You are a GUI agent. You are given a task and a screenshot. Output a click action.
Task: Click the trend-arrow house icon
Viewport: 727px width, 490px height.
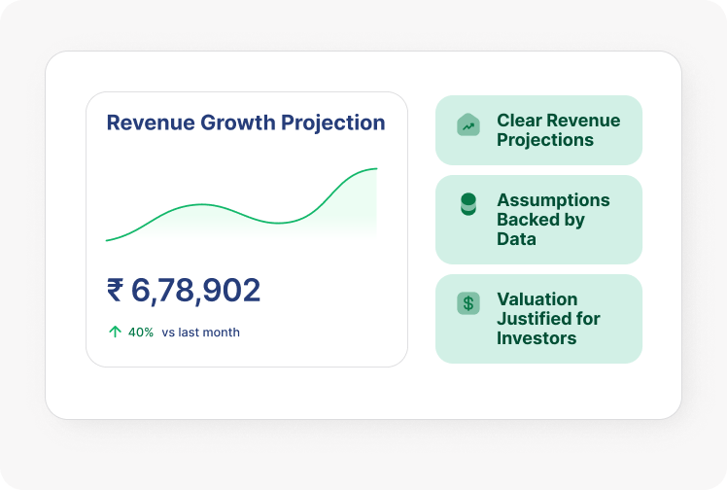click(x=468, y=125)
